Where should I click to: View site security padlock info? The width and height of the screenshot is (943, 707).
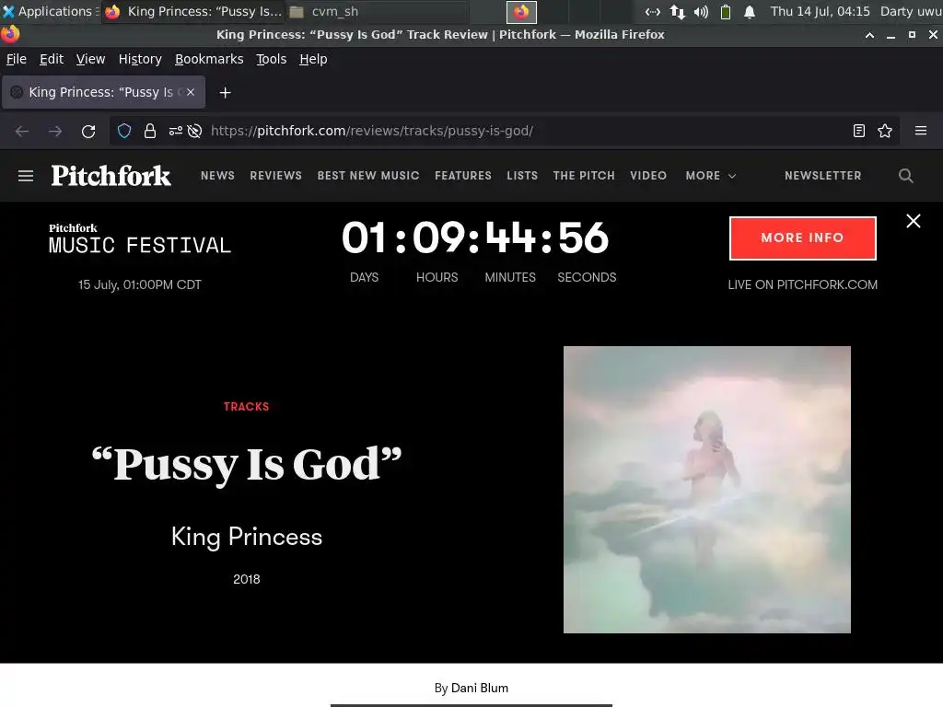coord(150,131)
